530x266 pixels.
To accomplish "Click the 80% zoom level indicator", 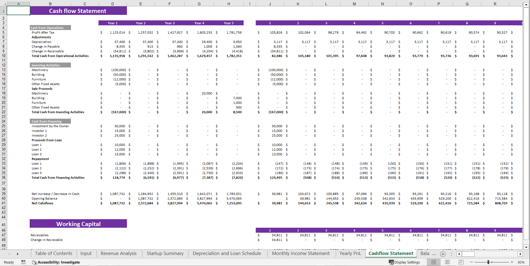I will [522, 262].
